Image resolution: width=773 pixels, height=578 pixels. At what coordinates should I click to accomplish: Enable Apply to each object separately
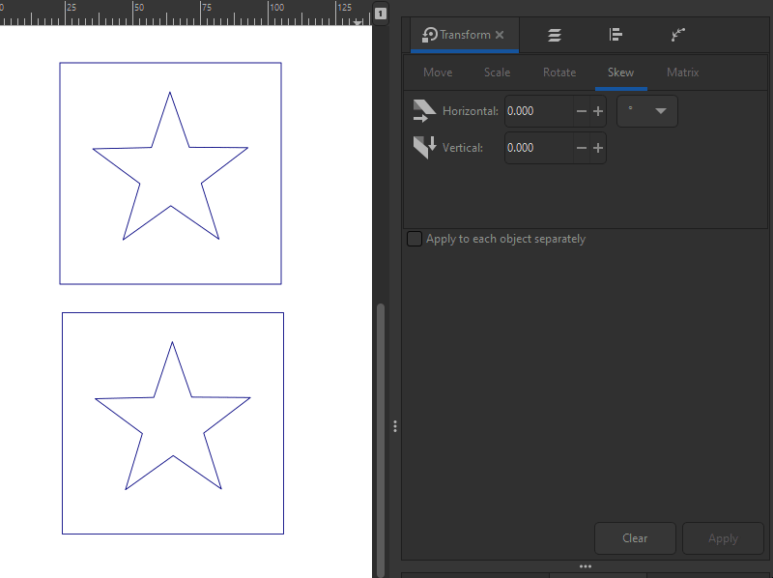coord(415,238)
